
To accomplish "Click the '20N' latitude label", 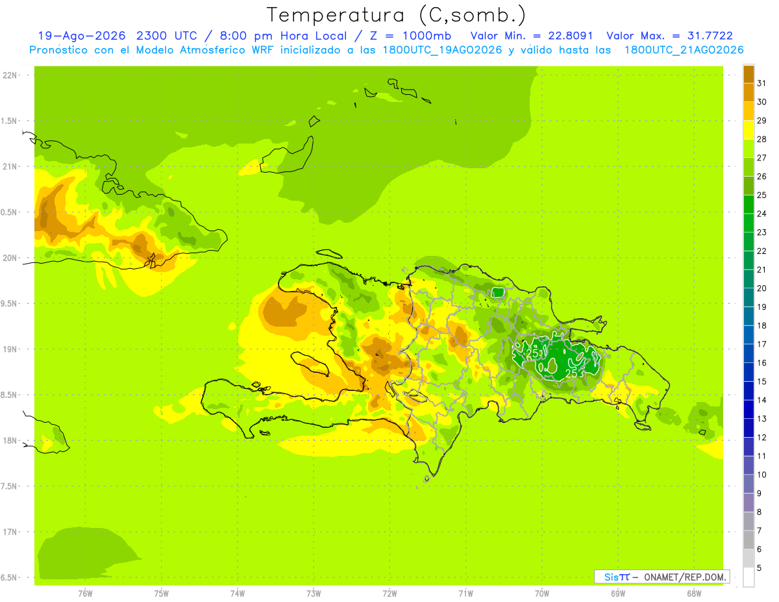I will click(x=10, y=258).
